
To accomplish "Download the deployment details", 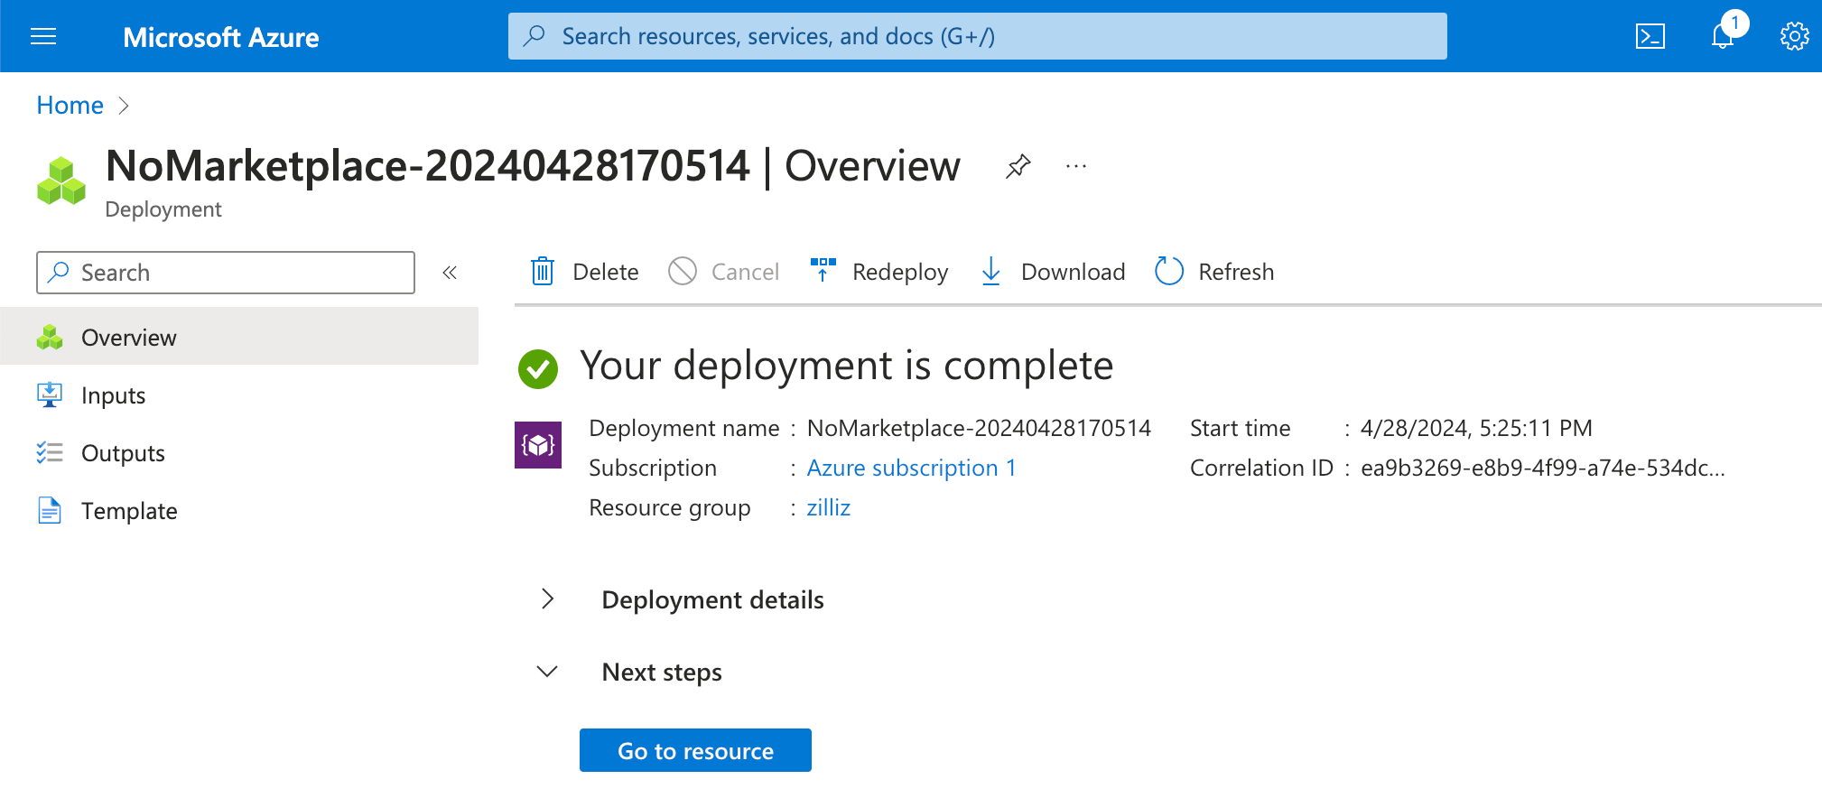I will [x=1053, y=272].
